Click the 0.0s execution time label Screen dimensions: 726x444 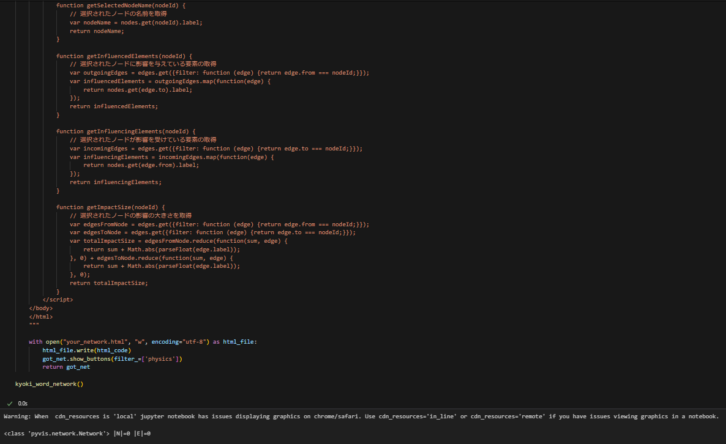23,404
